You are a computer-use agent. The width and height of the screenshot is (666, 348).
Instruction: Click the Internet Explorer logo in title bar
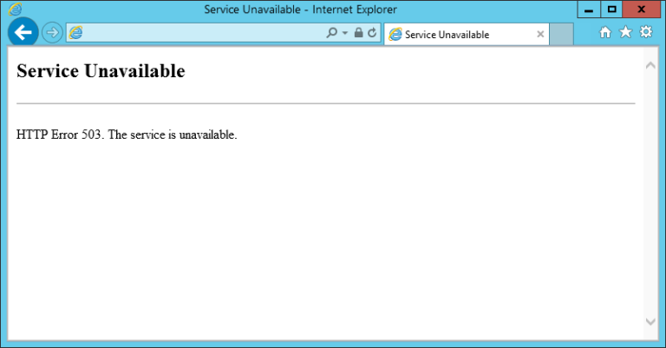coord(15,9)
